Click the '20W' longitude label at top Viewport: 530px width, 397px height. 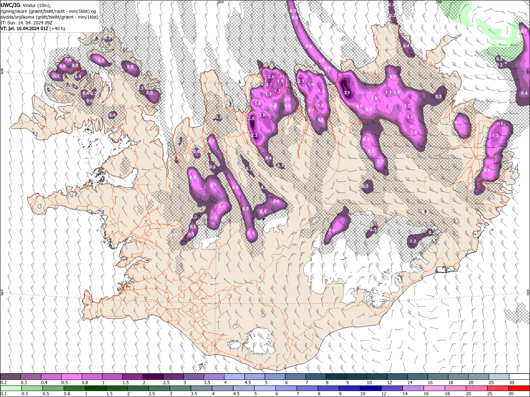220,2
